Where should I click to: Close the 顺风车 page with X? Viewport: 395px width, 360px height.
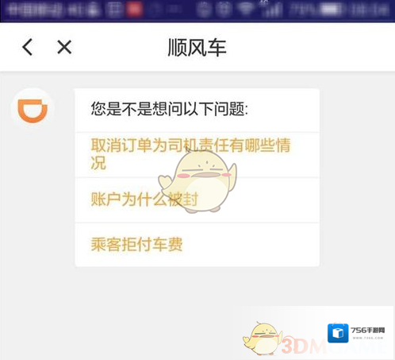64,47
